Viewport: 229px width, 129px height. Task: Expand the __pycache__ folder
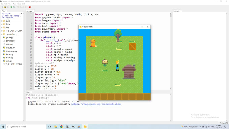pyautogui.click(x=2, y=34)
